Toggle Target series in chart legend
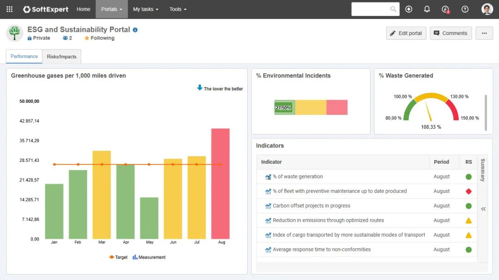The width and height of the screenshot is (499, 280). pos(118,257)
